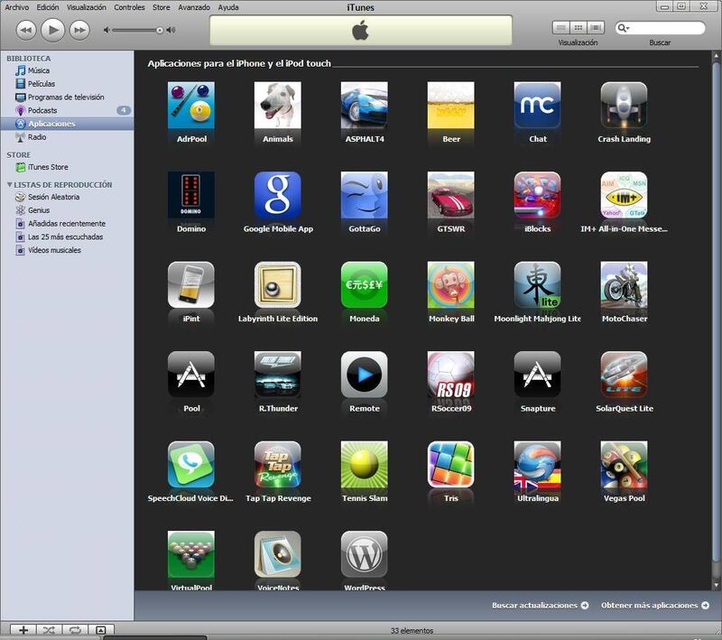Click the ASPHALT4 racing app icon
The height and width of the screenshot is (640, 722).
click(365, 106)
